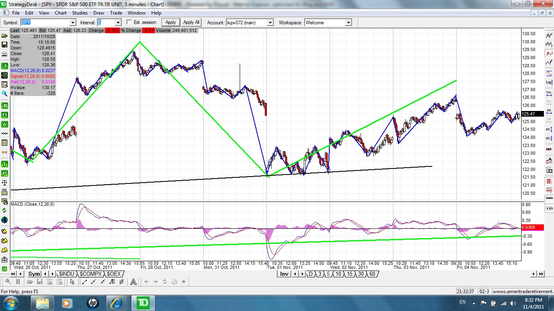Click the Windows Start button
The height and width of the screenshot is (311, 554).
(x=10, y=302)
